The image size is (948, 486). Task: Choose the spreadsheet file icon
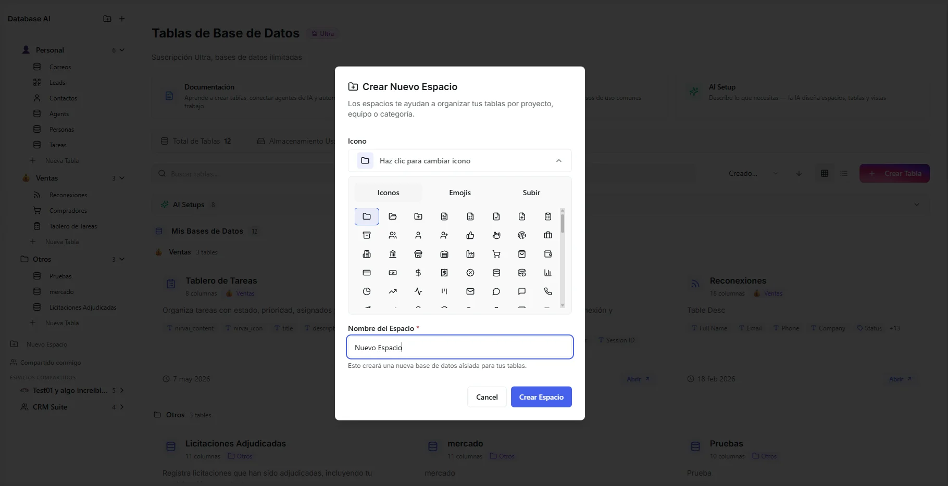pyautogui.click(x=470, y=216)
